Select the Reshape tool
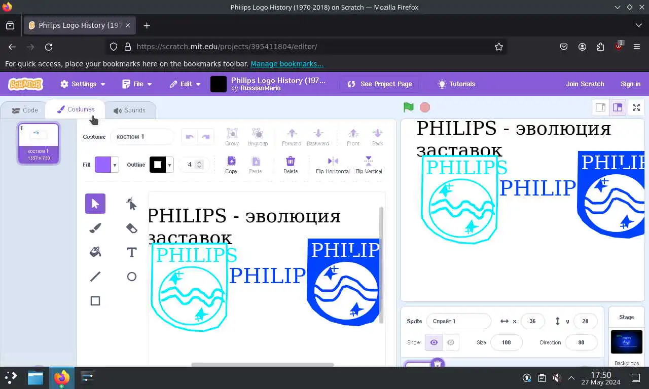Screen dimensions: 649x389 (132, 204)
